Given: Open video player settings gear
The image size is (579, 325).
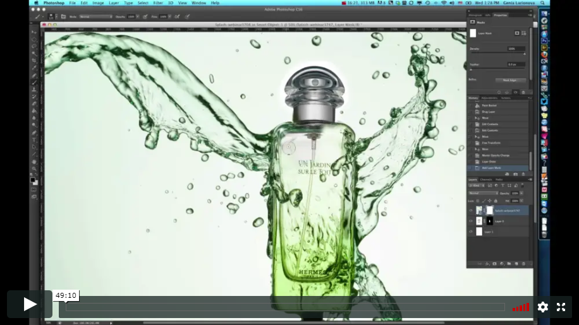Looking at the screenshot, I should [542, 307].
